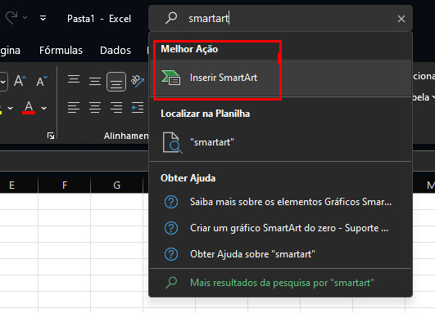Click the green magnifier beside Mais resultados
Viewport: 435px width, 313px height.
pos(171,283)
